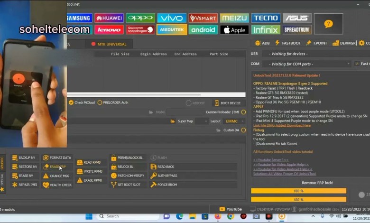Click the HEALTH CHECK button
The image size is (370, 223).
[x=57, y=185]
